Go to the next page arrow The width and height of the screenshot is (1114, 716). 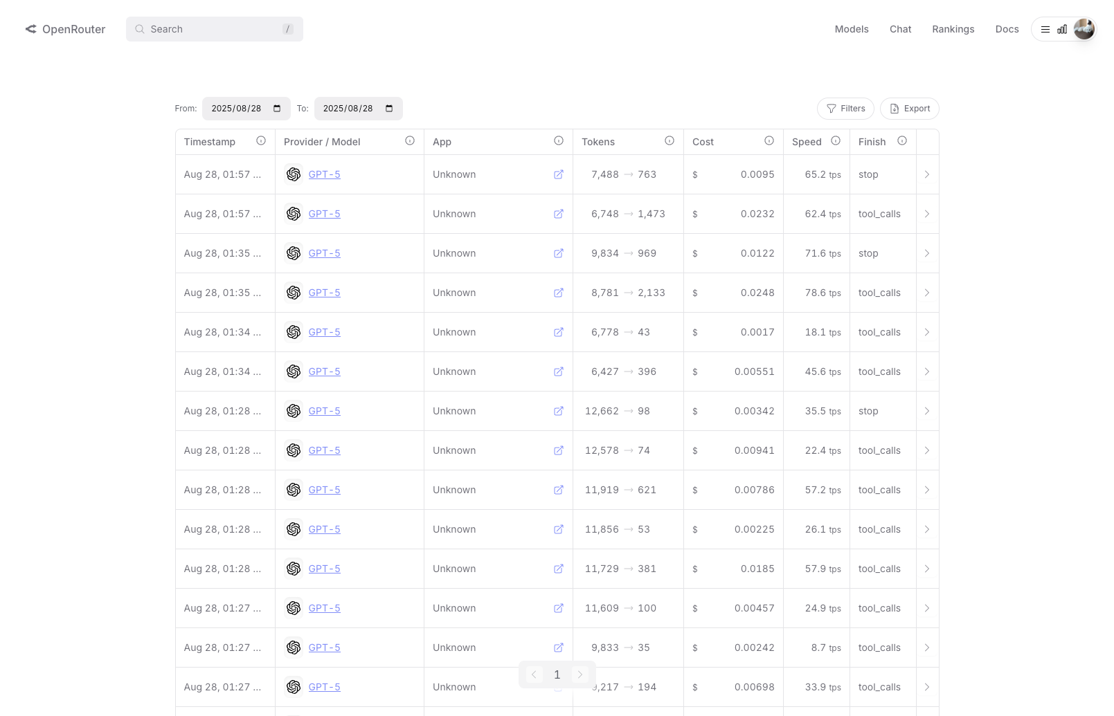(x=580, y=674)
